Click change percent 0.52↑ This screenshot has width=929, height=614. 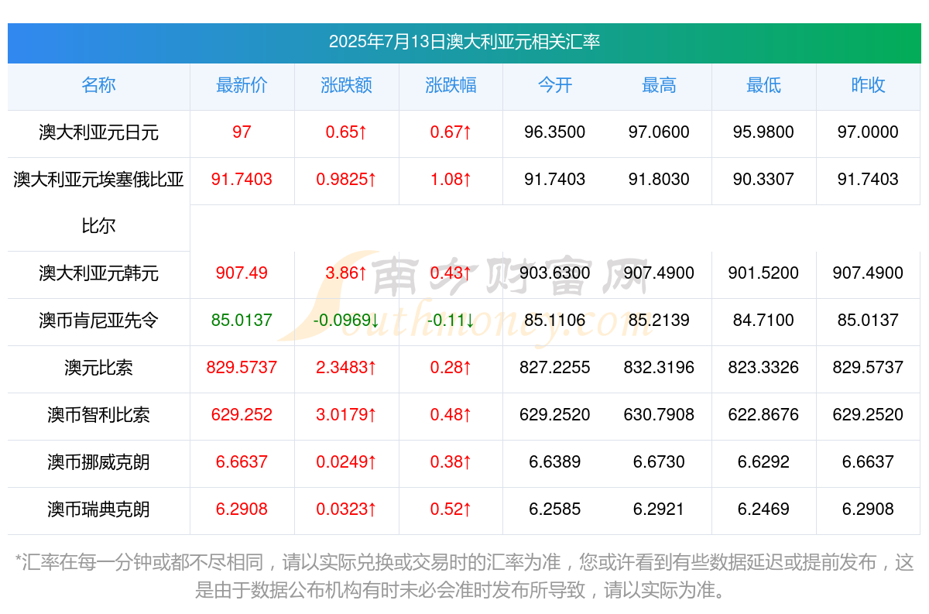pyautogui.click(x=451, y=509)
